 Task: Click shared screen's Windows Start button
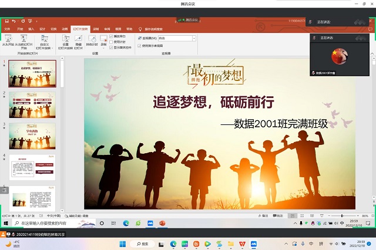click(6, 223)
